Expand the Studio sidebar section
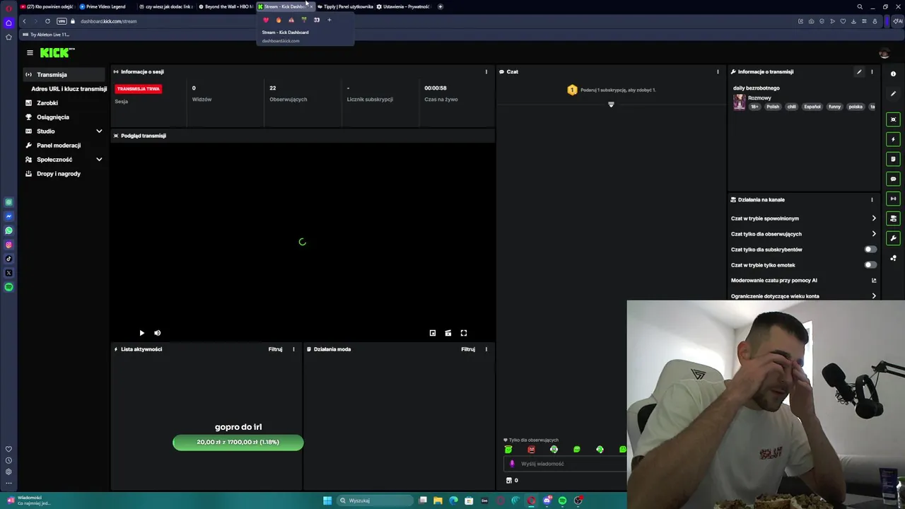The image size is (905, 509). [x=99, y=131]
